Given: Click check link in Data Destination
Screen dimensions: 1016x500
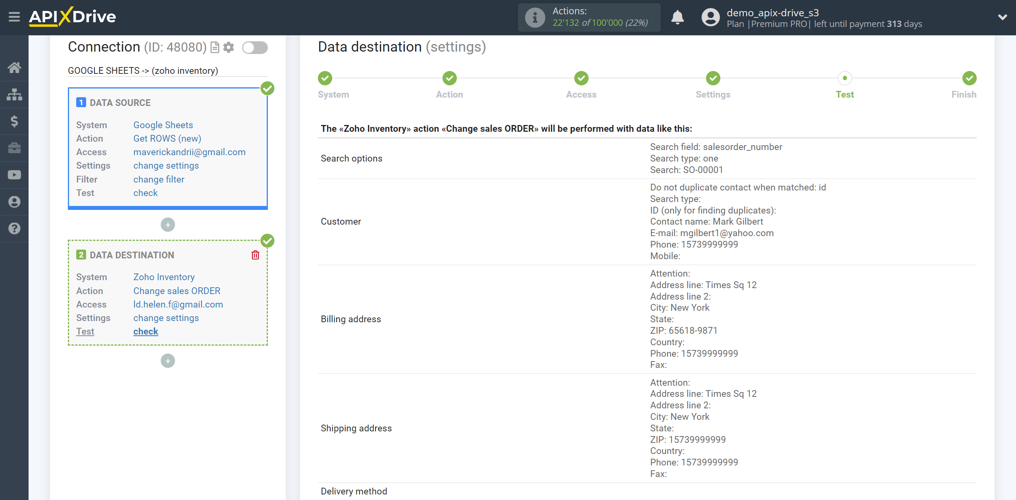Looking at the screenshot, I should click(x=146, y=331).
